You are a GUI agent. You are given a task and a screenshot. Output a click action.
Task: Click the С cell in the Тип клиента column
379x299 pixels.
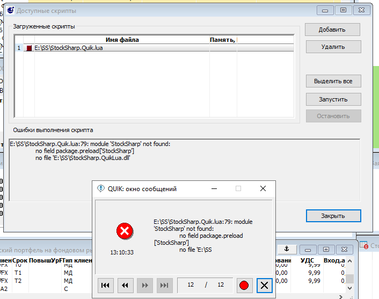coord(66,289)
